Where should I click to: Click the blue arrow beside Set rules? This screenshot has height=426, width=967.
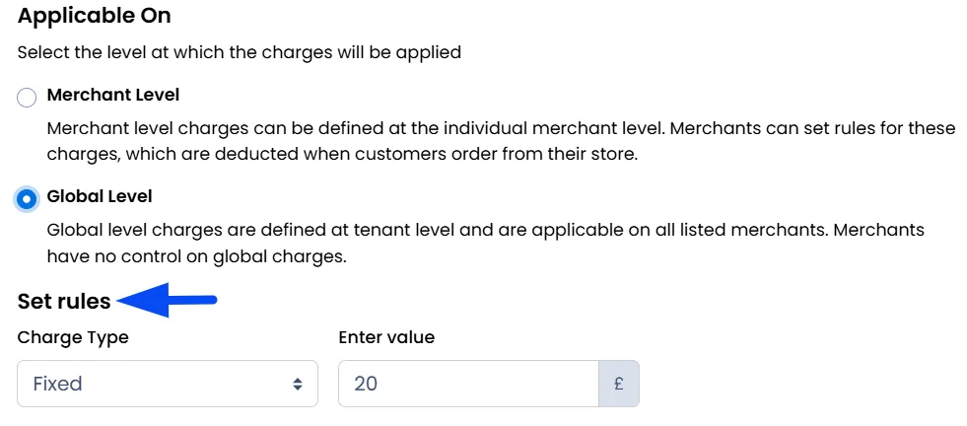[x=167, y=300]
